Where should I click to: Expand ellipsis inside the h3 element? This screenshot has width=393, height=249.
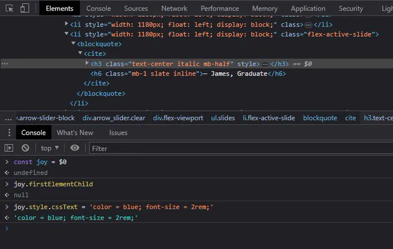(x=265, y=65)
